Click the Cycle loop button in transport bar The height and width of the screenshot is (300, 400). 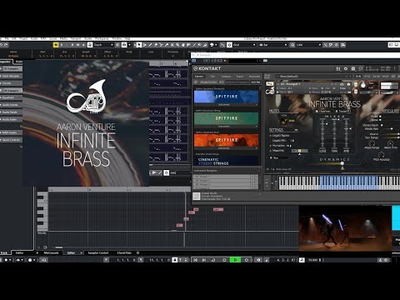[x=213, y=260]
